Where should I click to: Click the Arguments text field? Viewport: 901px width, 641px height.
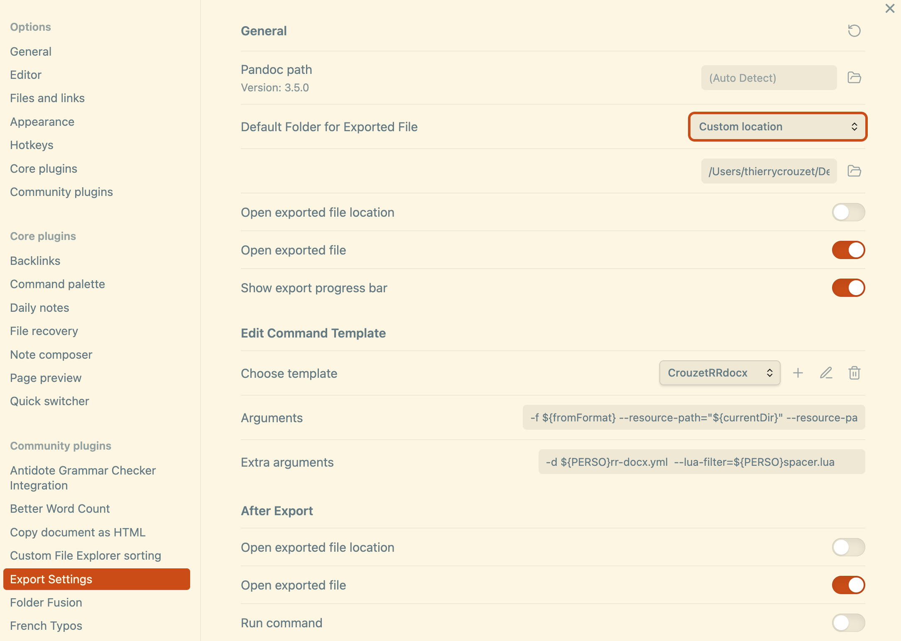(693, 418)
